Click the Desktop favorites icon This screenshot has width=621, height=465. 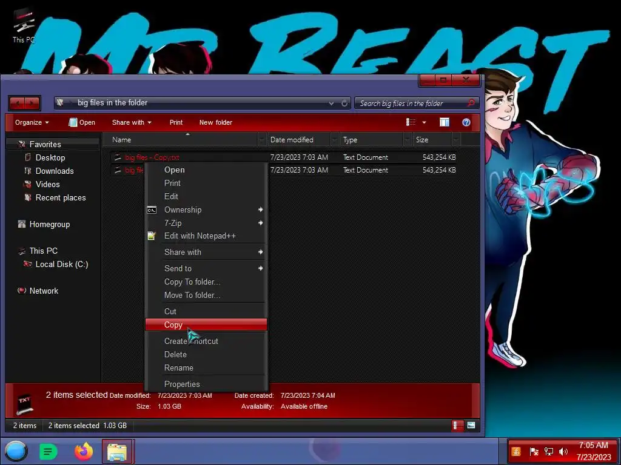(x=28, y=157)
